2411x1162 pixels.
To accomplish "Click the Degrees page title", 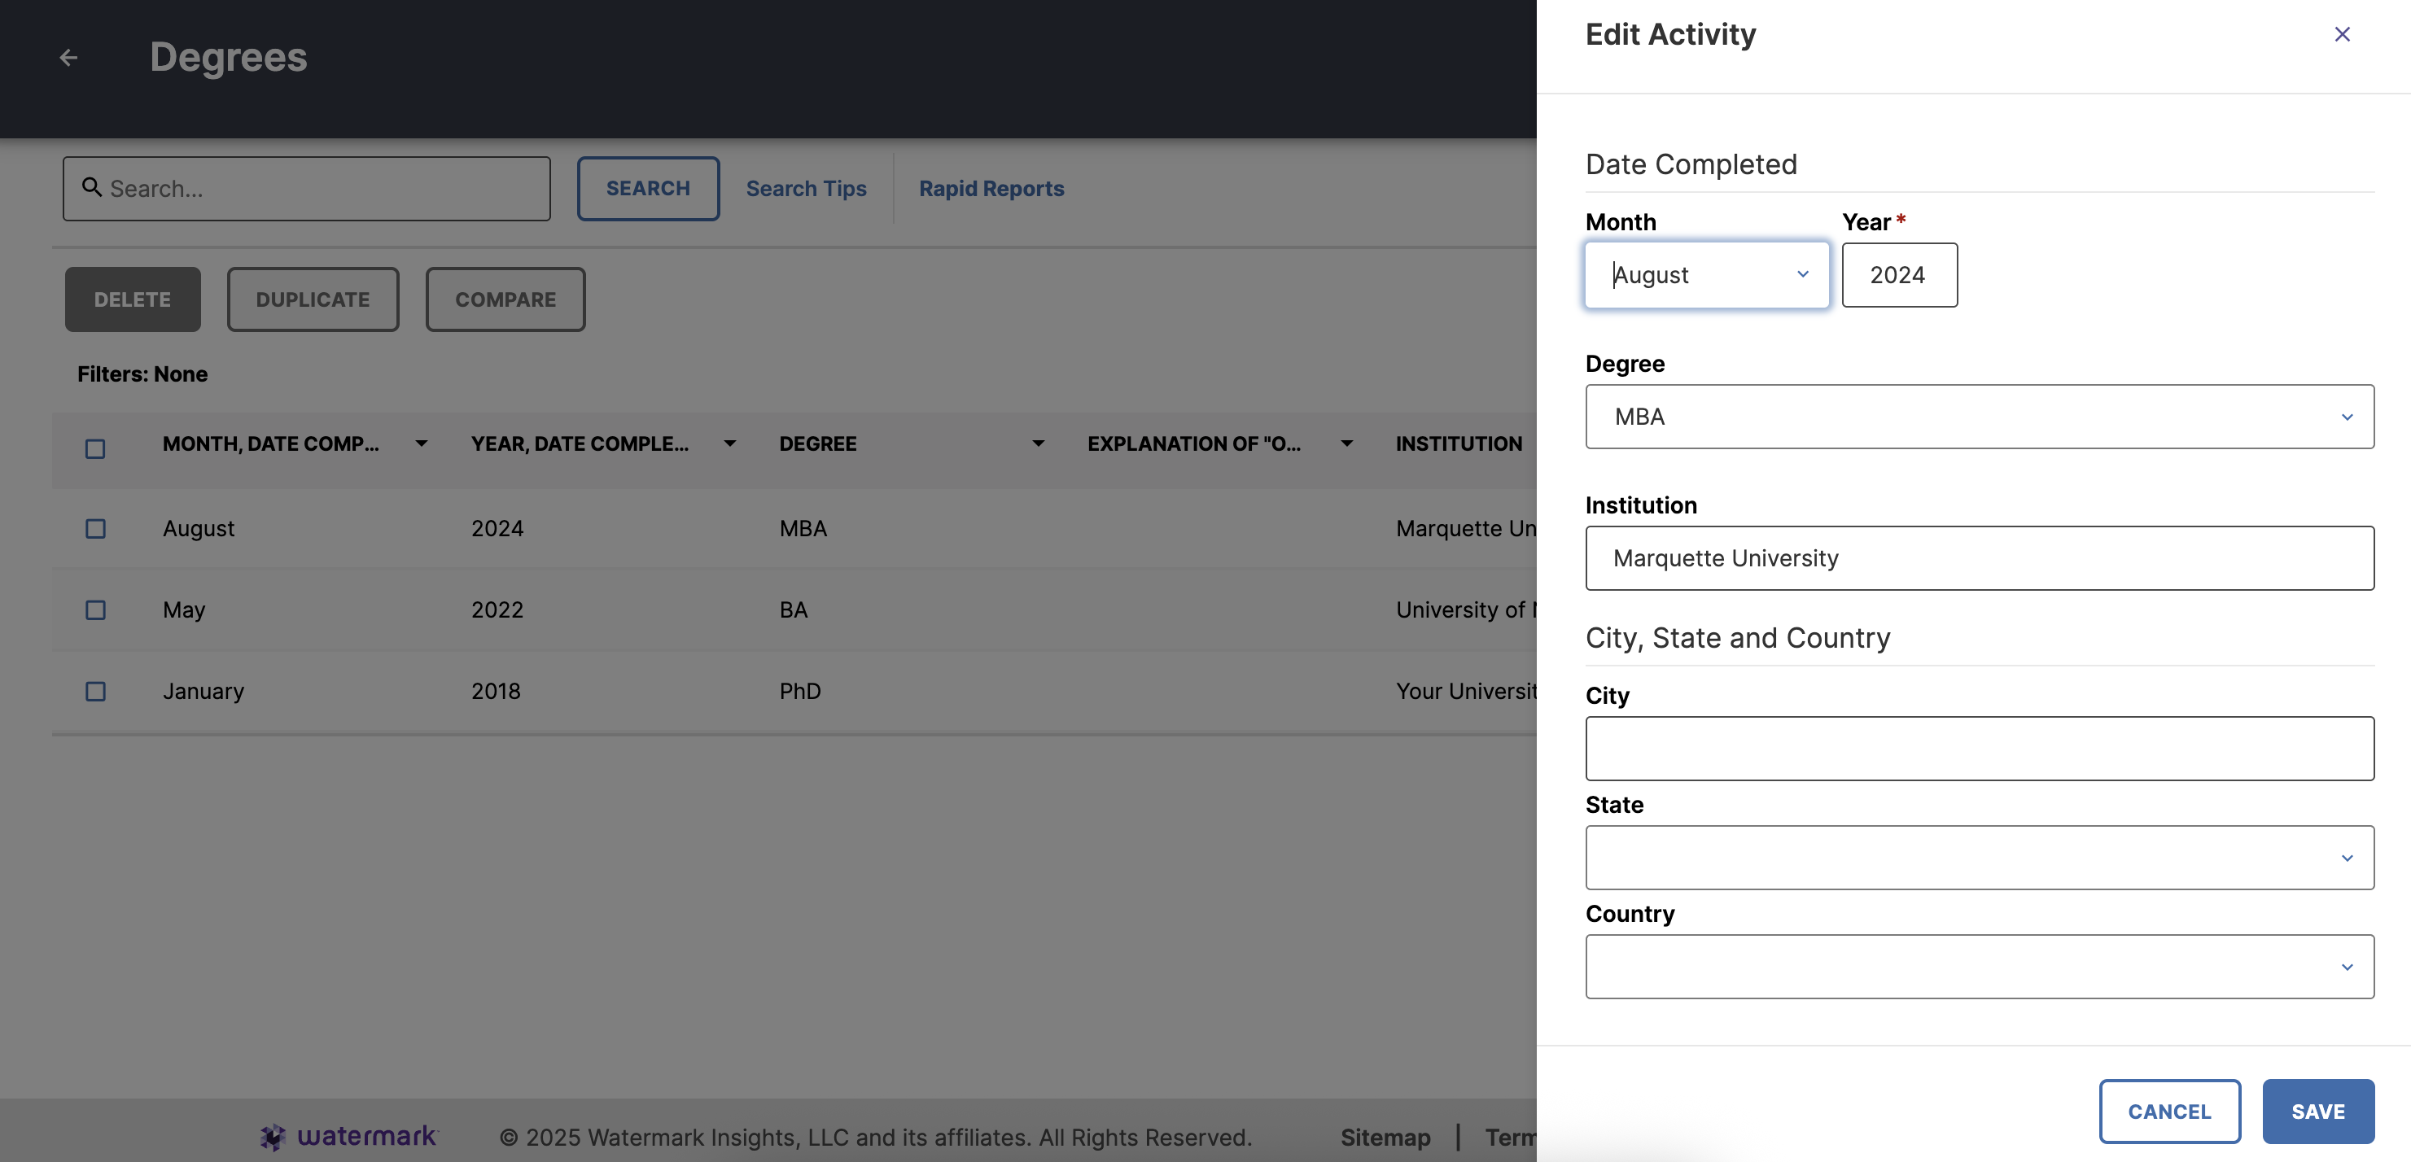I will pos(229,57).
